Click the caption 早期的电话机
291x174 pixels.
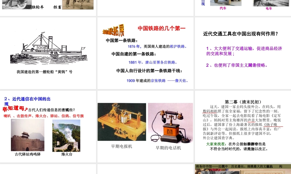pos(168,148)
